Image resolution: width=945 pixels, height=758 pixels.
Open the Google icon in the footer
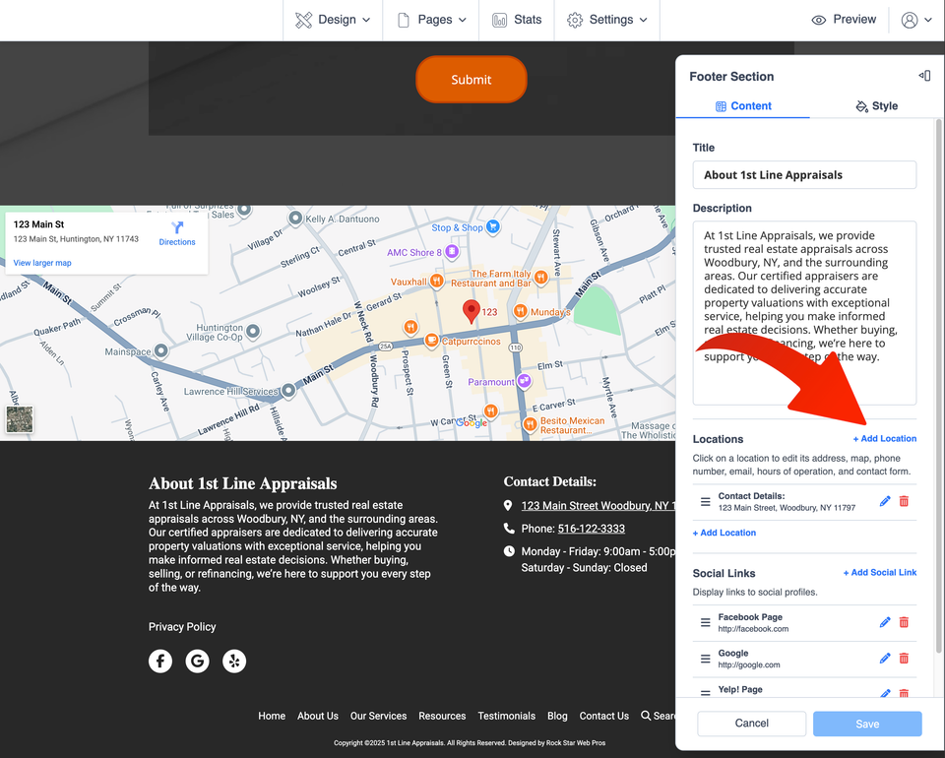coord(197,661)
